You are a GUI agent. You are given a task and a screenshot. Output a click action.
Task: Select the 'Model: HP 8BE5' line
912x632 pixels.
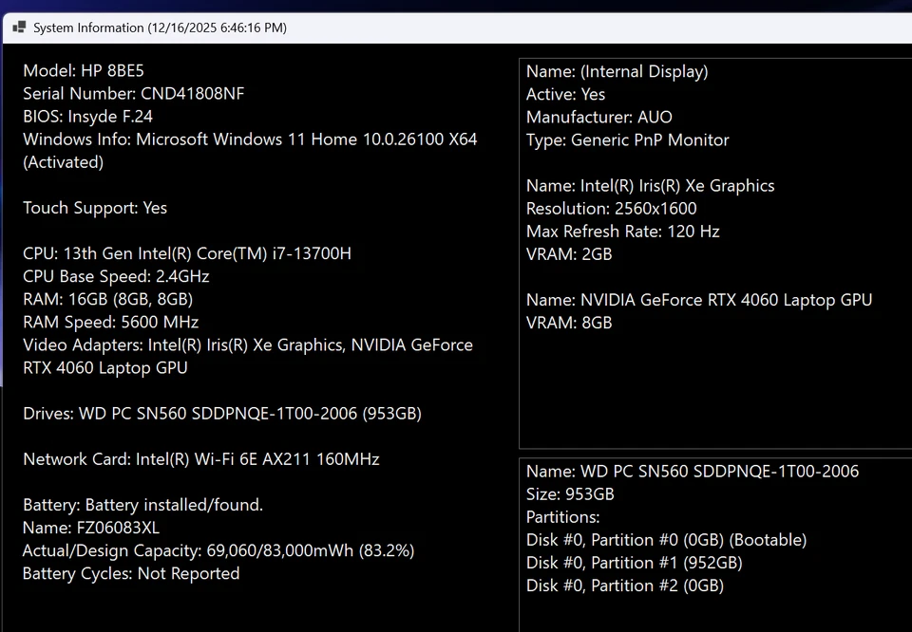pos(84,71)
